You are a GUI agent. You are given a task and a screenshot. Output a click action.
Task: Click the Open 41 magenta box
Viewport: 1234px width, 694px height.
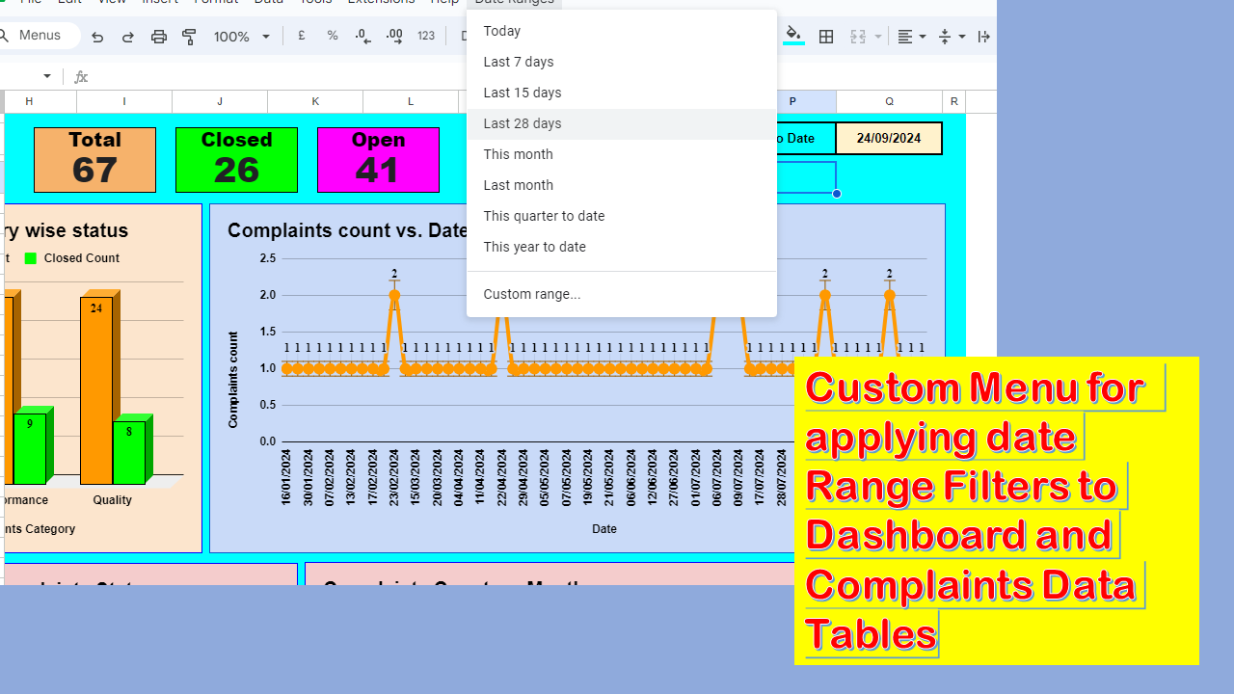pos(378,160)
